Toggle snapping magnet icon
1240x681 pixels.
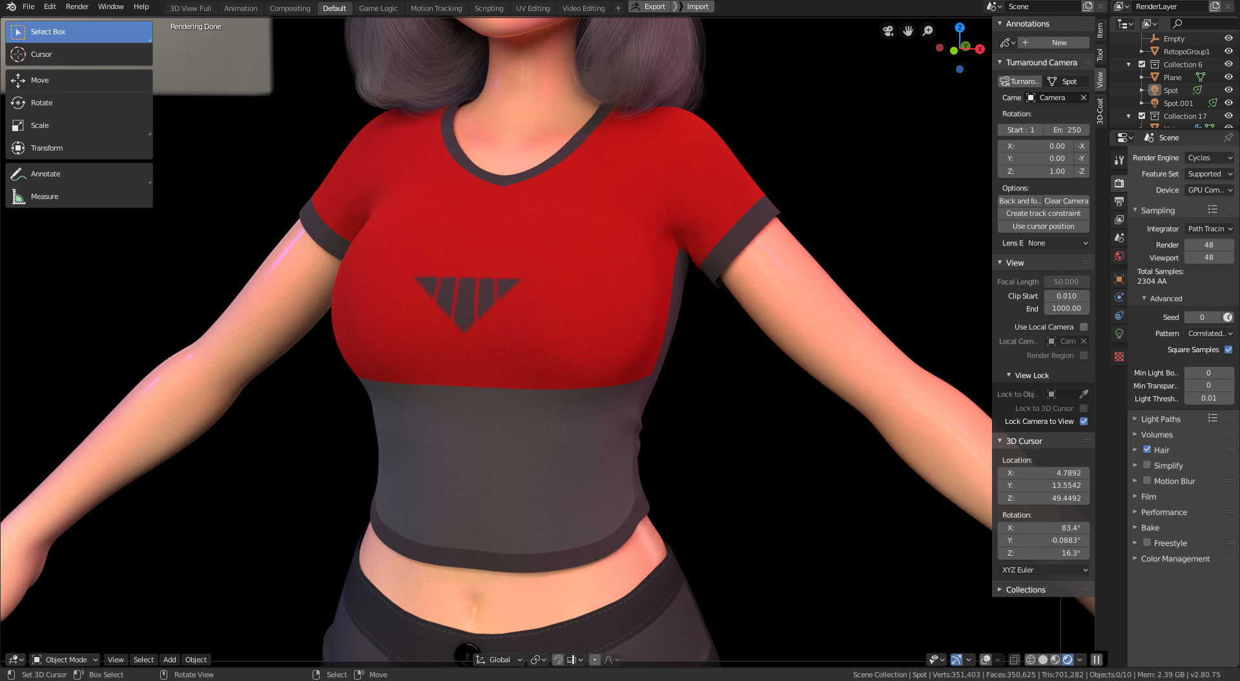click(x=558, y=660)
